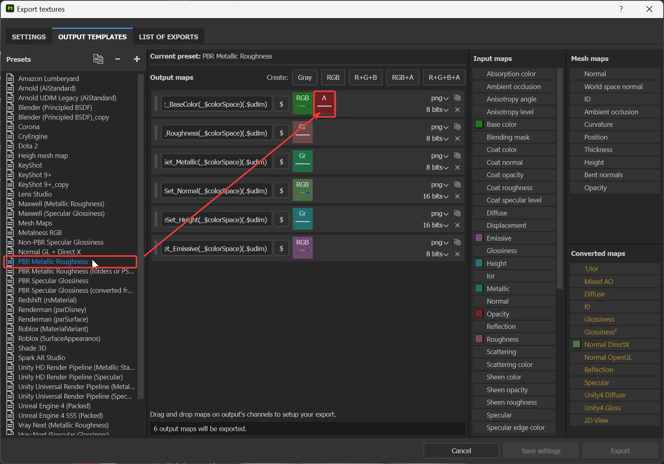The width and height of the screenshot is (664, 464).
Task: Click the Presets list vertical scrollbar
Action: 141,236
